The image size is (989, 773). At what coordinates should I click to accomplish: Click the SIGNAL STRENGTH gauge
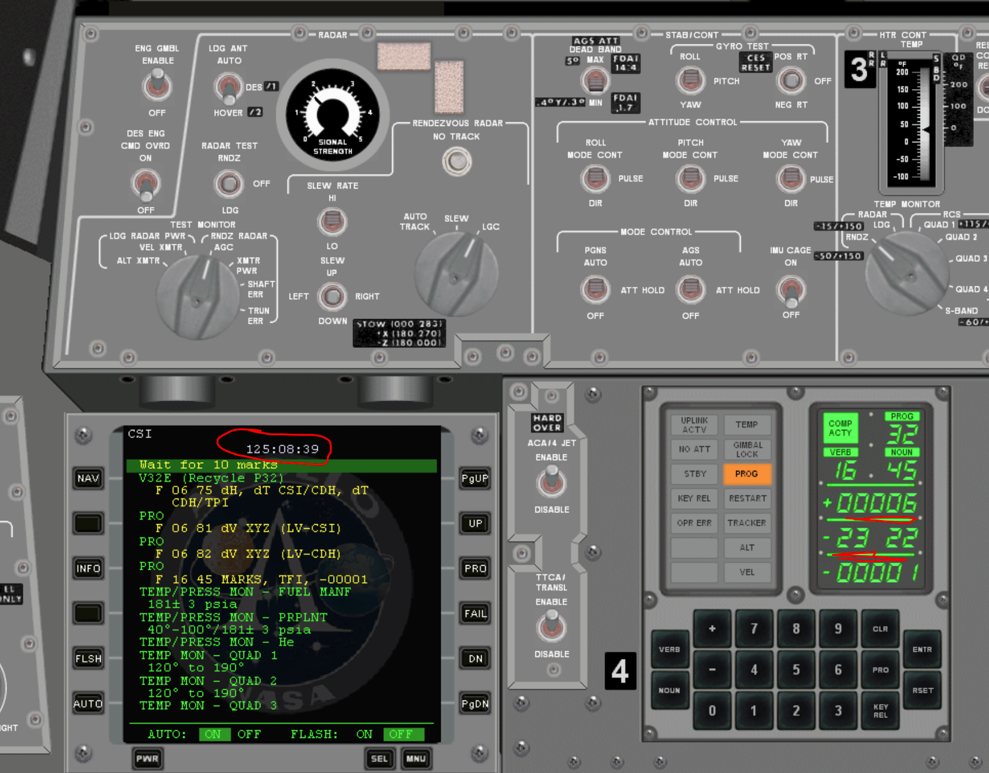332,115
